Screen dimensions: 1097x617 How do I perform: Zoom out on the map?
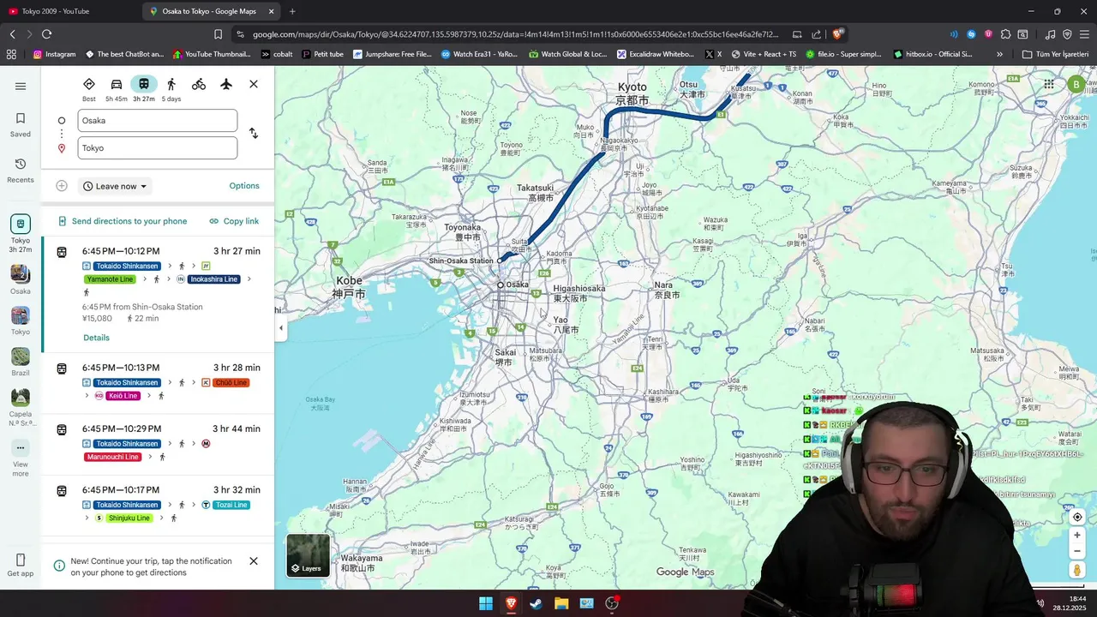click(1077, 552)
